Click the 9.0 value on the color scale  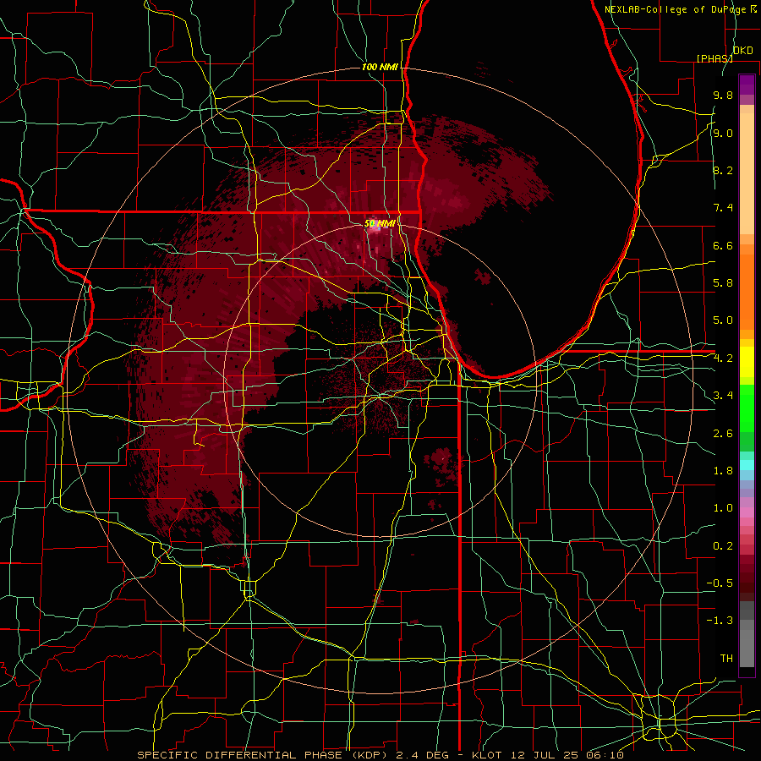[x=723, y=133]
